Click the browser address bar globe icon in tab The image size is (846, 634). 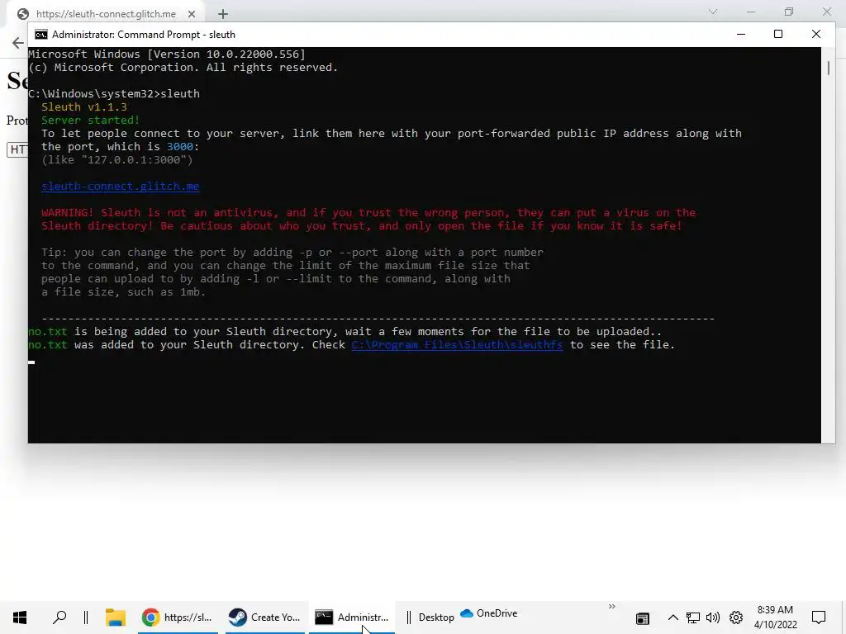(x=22, y=14)
